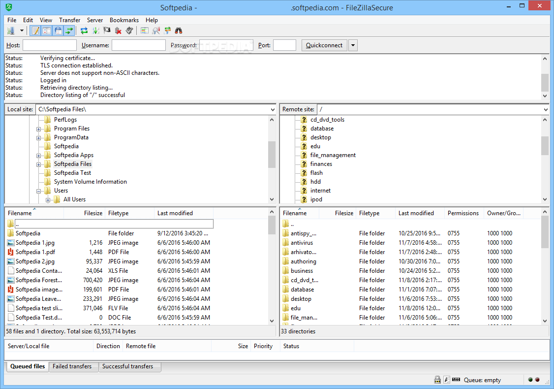Screen dimensions: 554x389
Task: Expand the All Users tree node
Action: point(48,200)
